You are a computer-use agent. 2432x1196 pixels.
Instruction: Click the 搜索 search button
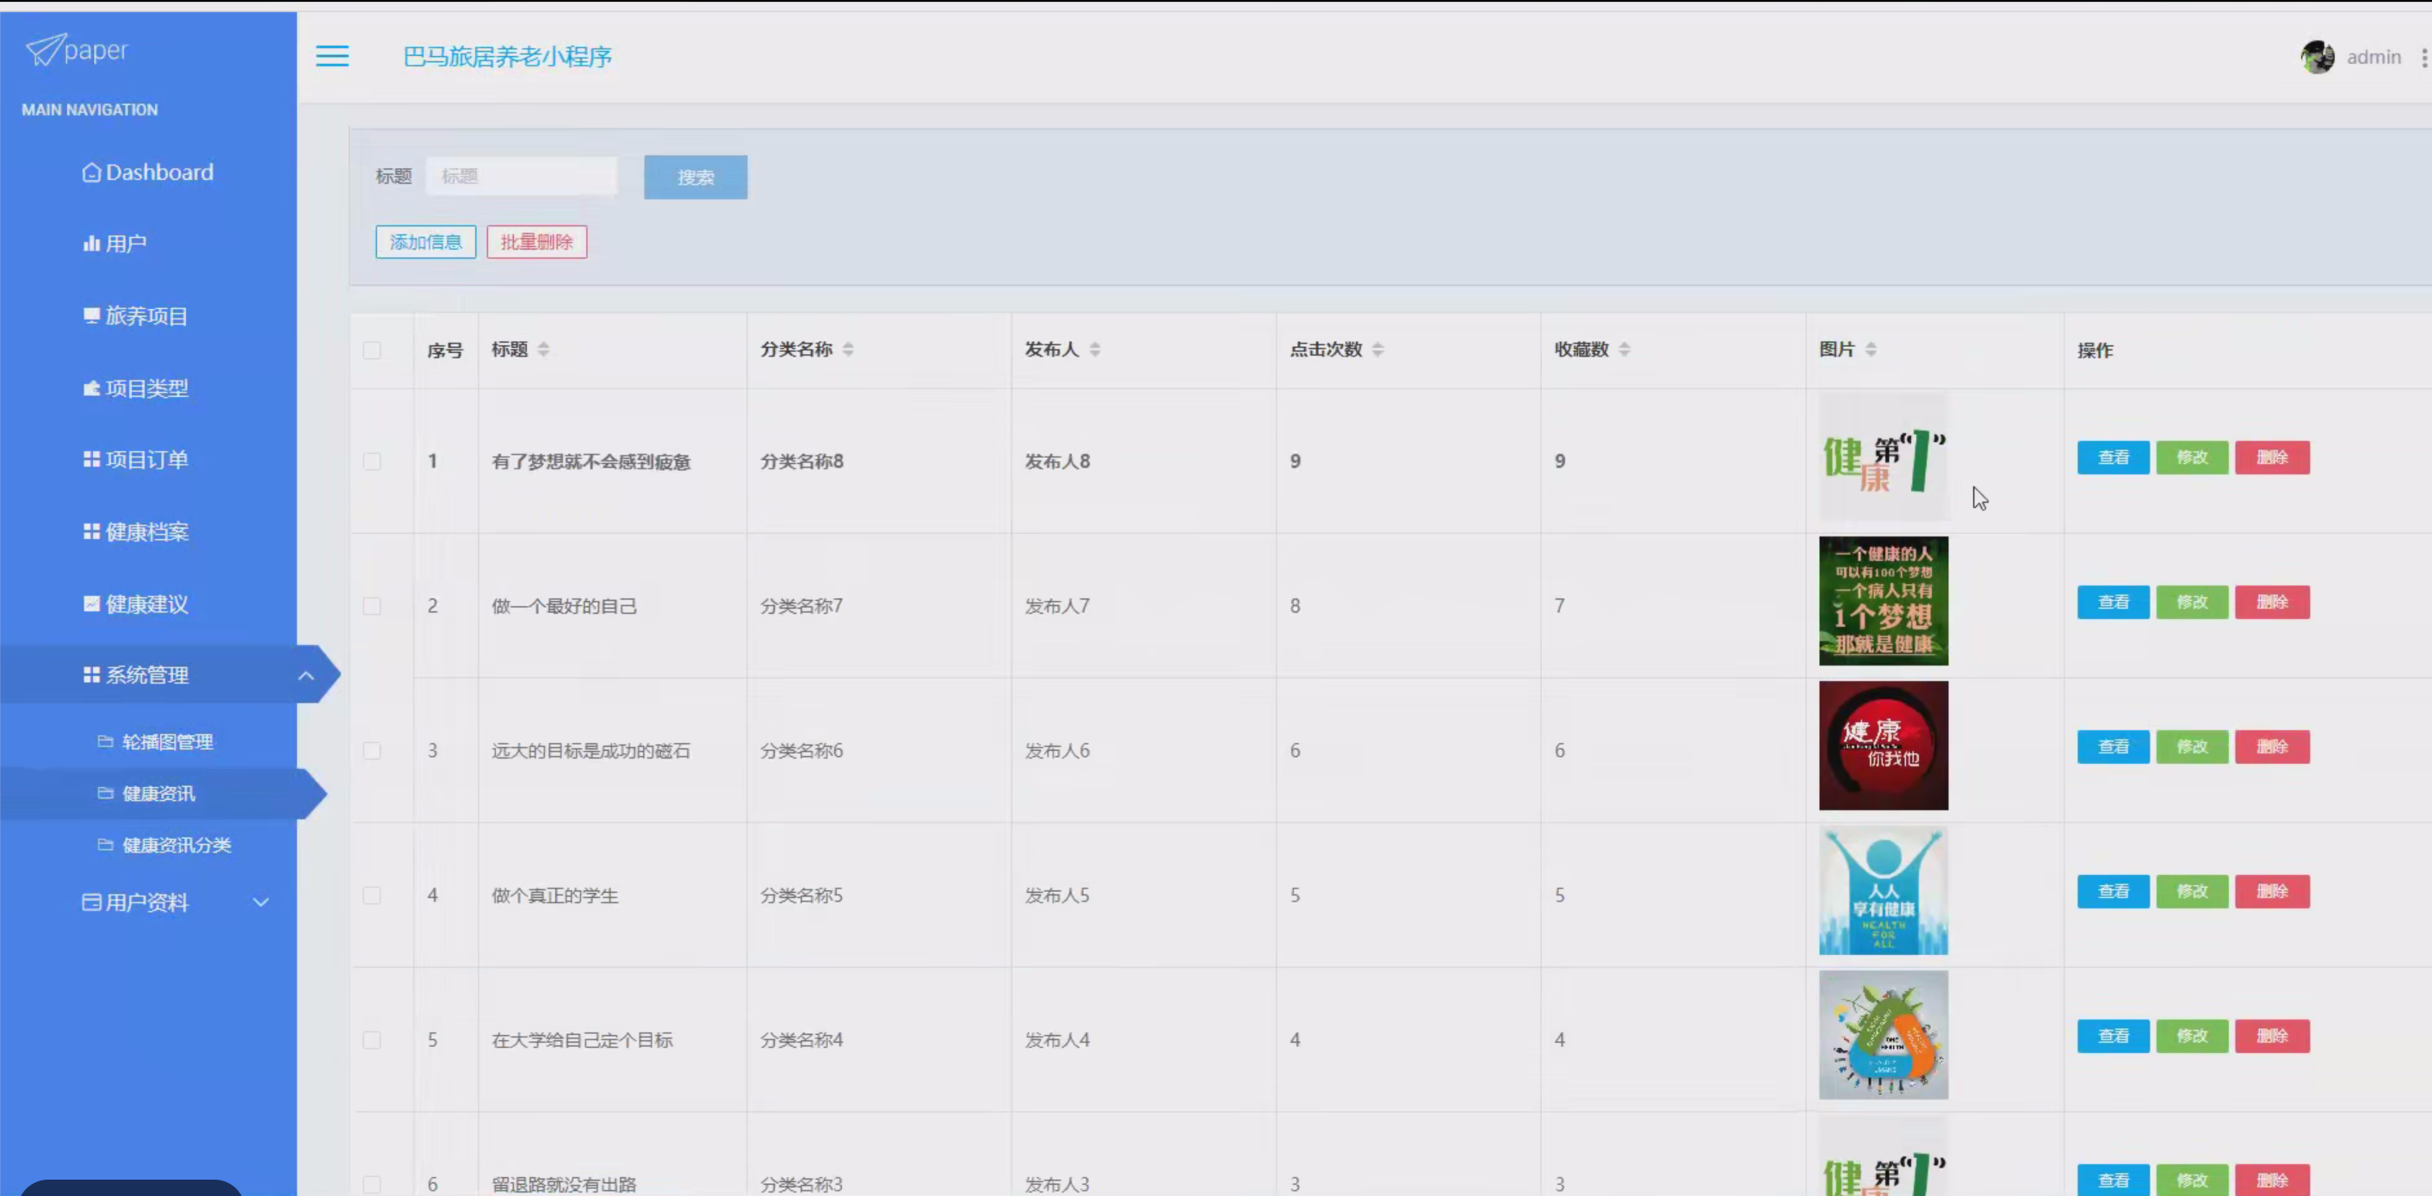[696, 177]
